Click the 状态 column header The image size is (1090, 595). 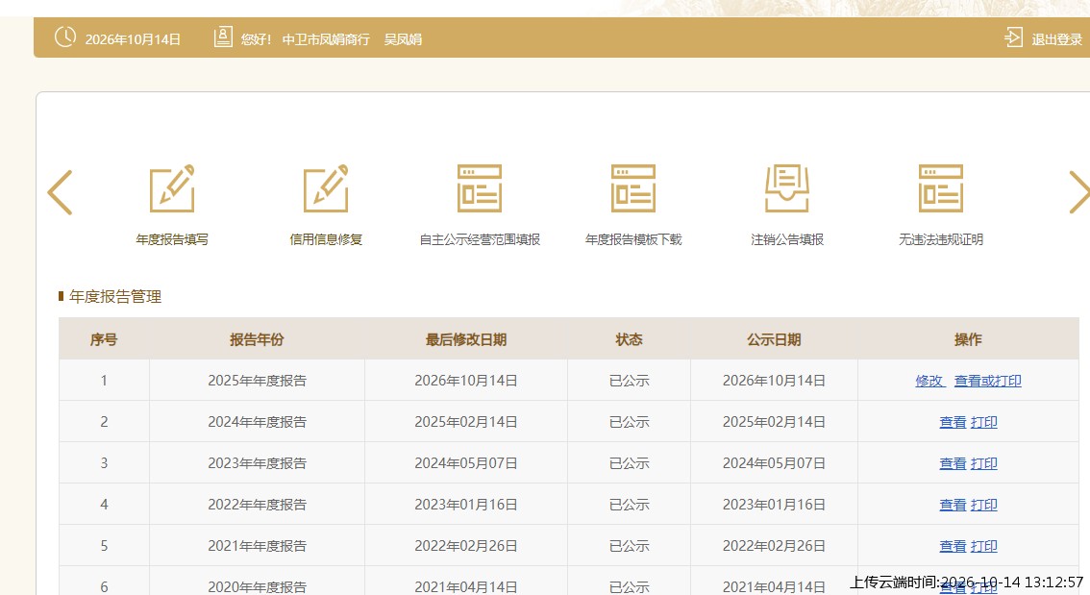point(630,340)
